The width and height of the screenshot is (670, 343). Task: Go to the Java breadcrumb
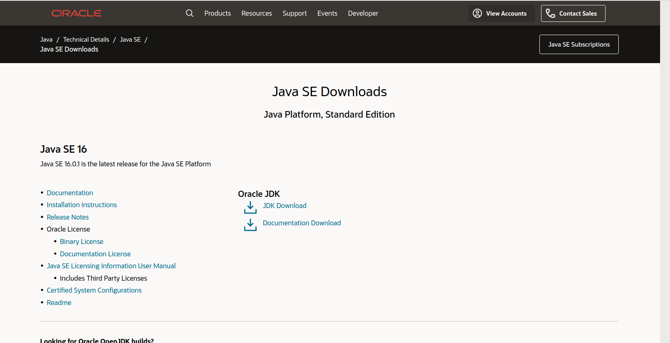[x=46, y=40]
